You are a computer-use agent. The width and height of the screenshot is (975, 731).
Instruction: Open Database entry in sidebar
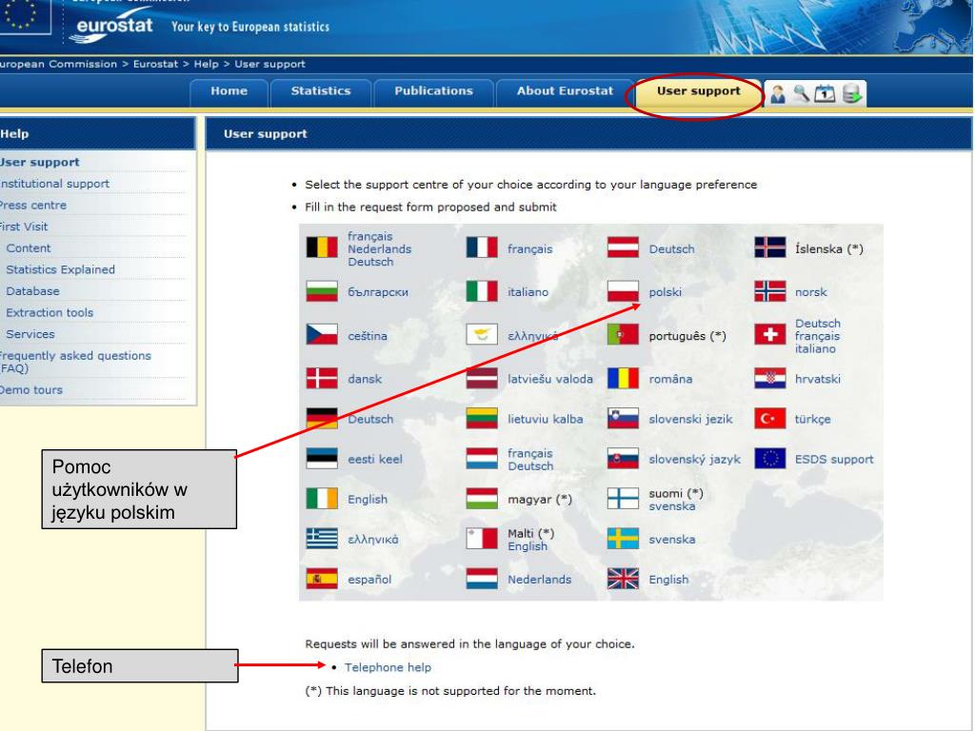[33, 291]
